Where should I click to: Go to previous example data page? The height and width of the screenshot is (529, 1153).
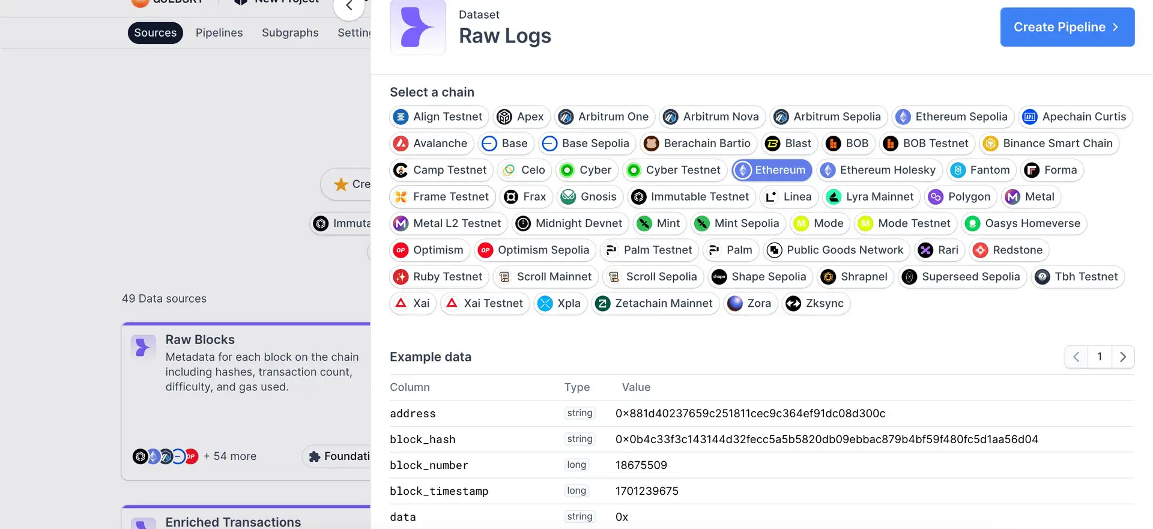click(x=1076, y=357)
